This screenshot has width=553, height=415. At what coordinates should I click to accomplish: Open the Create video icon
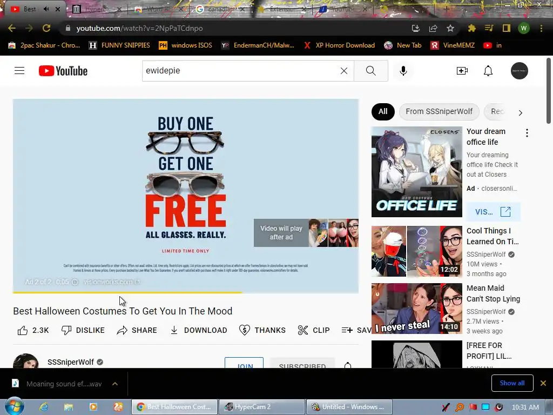(x=462, y=71)
